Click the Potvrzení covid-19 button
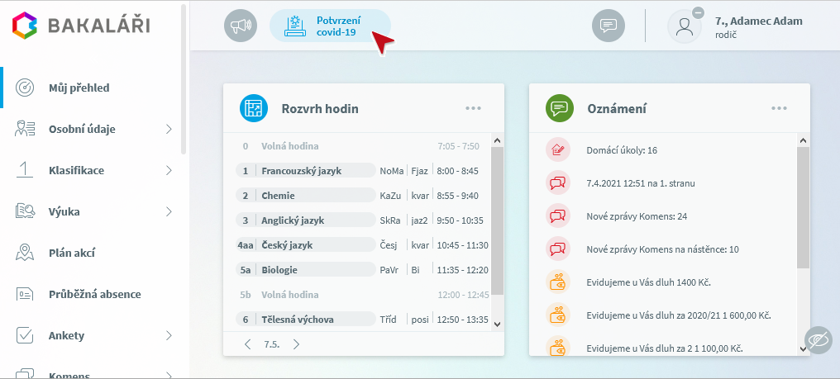Viewport: 840px width, 379px height. 330,26
